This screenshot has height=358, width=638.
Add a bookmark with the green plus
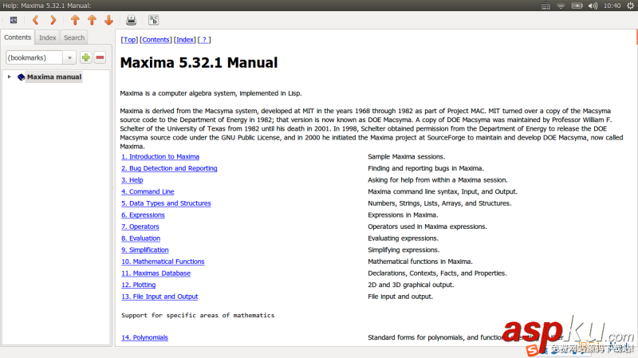(86, 57)
